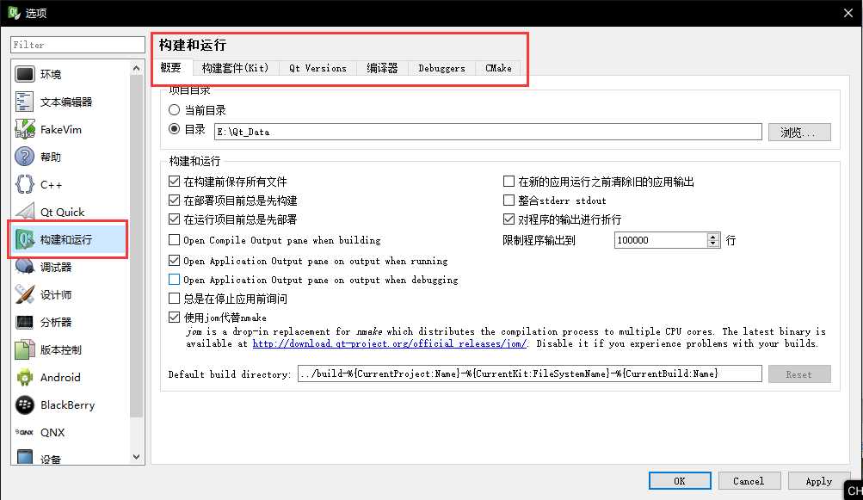Open the CMake tab
Image resolution: width=863 pixels, height=500 pixels.
(x=498, y=68)
